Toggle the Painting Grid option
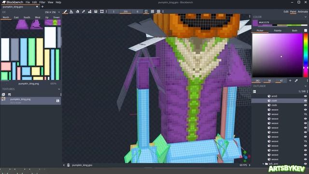Viewport: 309px width, 174px height. [x=158, y=12]
